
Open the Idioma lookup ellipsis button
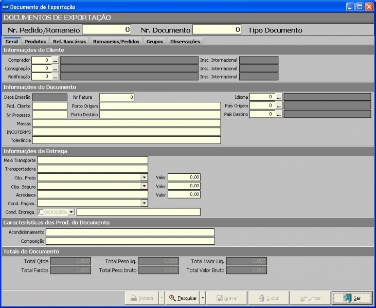(x=279, y=97)
